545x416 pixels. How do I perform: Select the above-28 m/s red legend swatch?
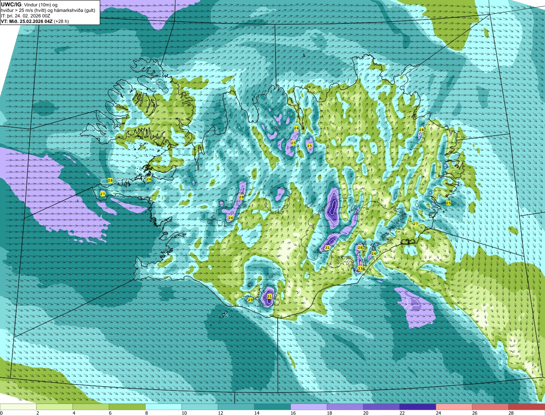click(x=526, y=407)
